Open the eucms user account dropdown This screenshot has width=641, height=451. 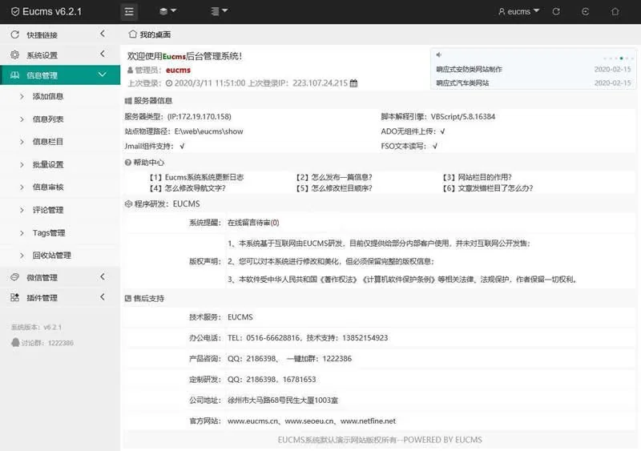point(518,11)
